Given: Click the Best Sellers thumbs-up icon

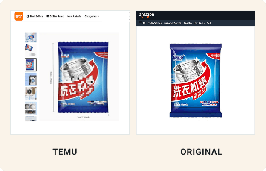Looking at the screenshot, I should (28, 16).
